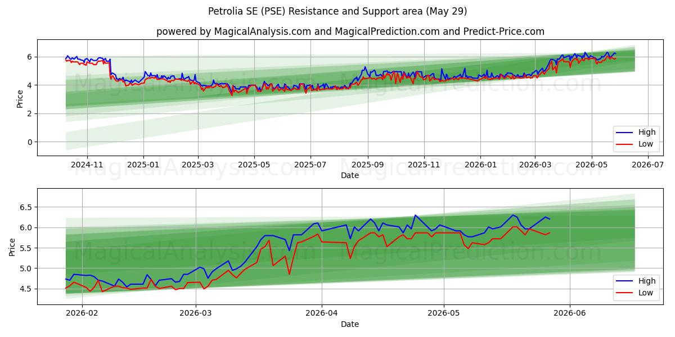The width and height of the screenshot is (675, 337).
Task: Select the '2026-07' date tick label
Action: (x=647, y=165)
